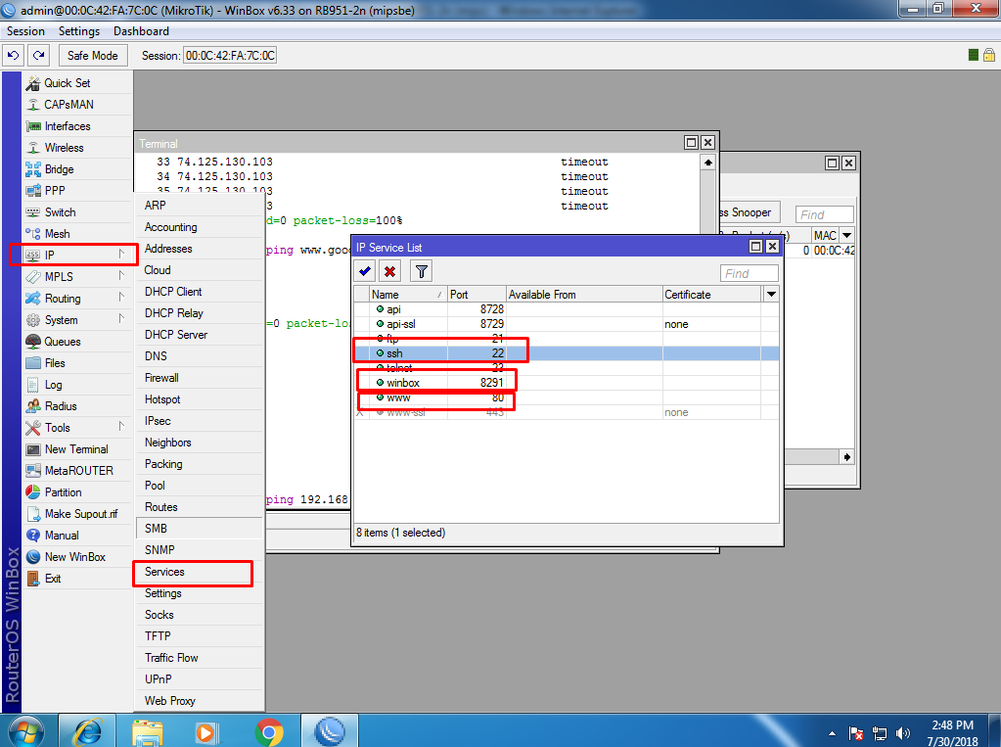Select the winbox service row

(567, 383)
